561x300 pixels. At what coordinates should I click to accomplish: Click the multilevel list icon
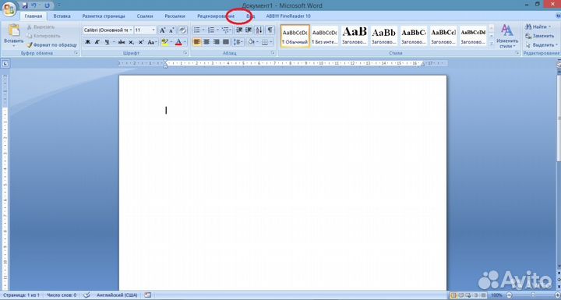(225, 30)
